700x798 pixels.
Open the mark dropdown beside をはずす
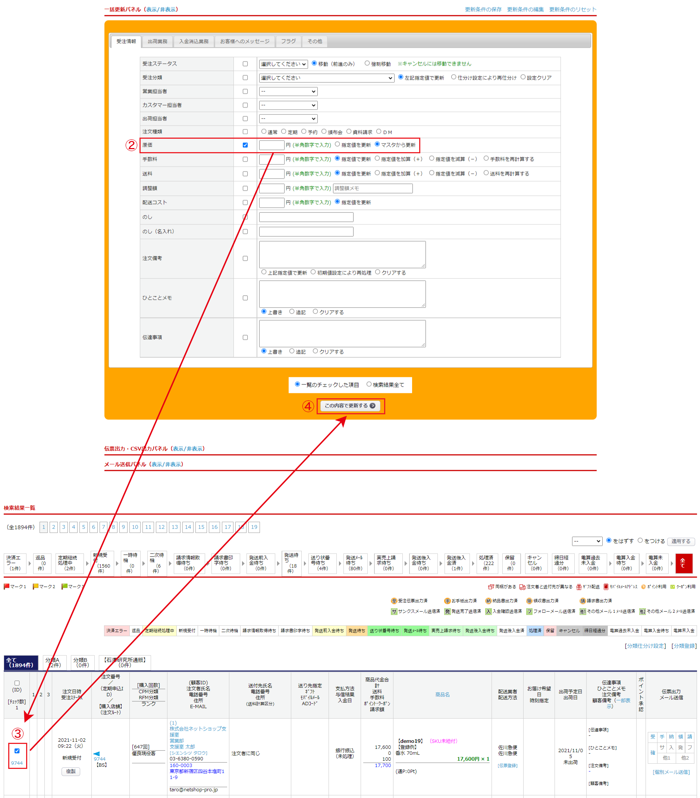(x=587, y=541)
